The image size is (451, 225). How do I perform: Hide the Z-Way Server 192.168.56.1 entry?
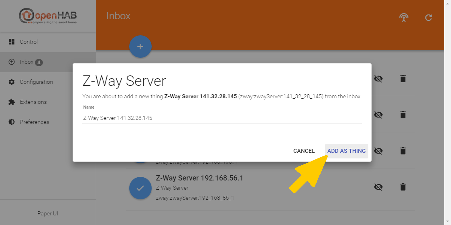click(378, 187)
